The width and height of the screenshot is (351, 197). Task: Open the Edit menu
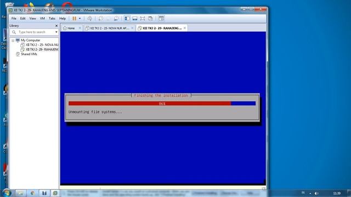(23, 19)
